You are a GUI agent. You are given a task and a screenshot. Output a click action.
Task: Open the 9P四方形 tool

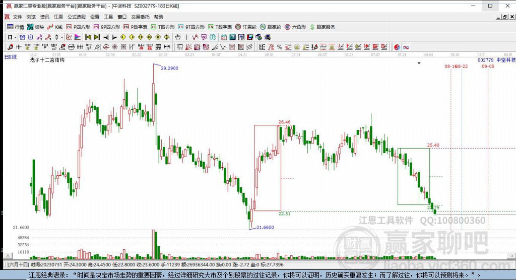pos(107,27)
